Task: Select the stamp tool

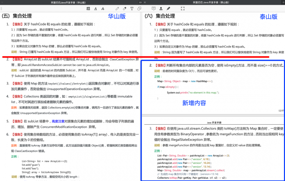Action: tap(161, 9)
